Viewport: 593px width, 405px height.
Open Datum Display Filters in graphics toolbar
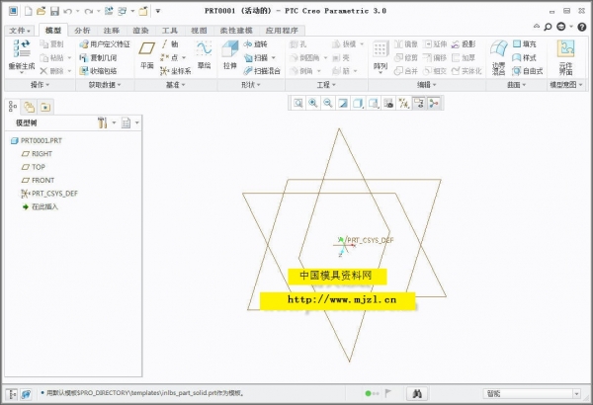(403, 103)
